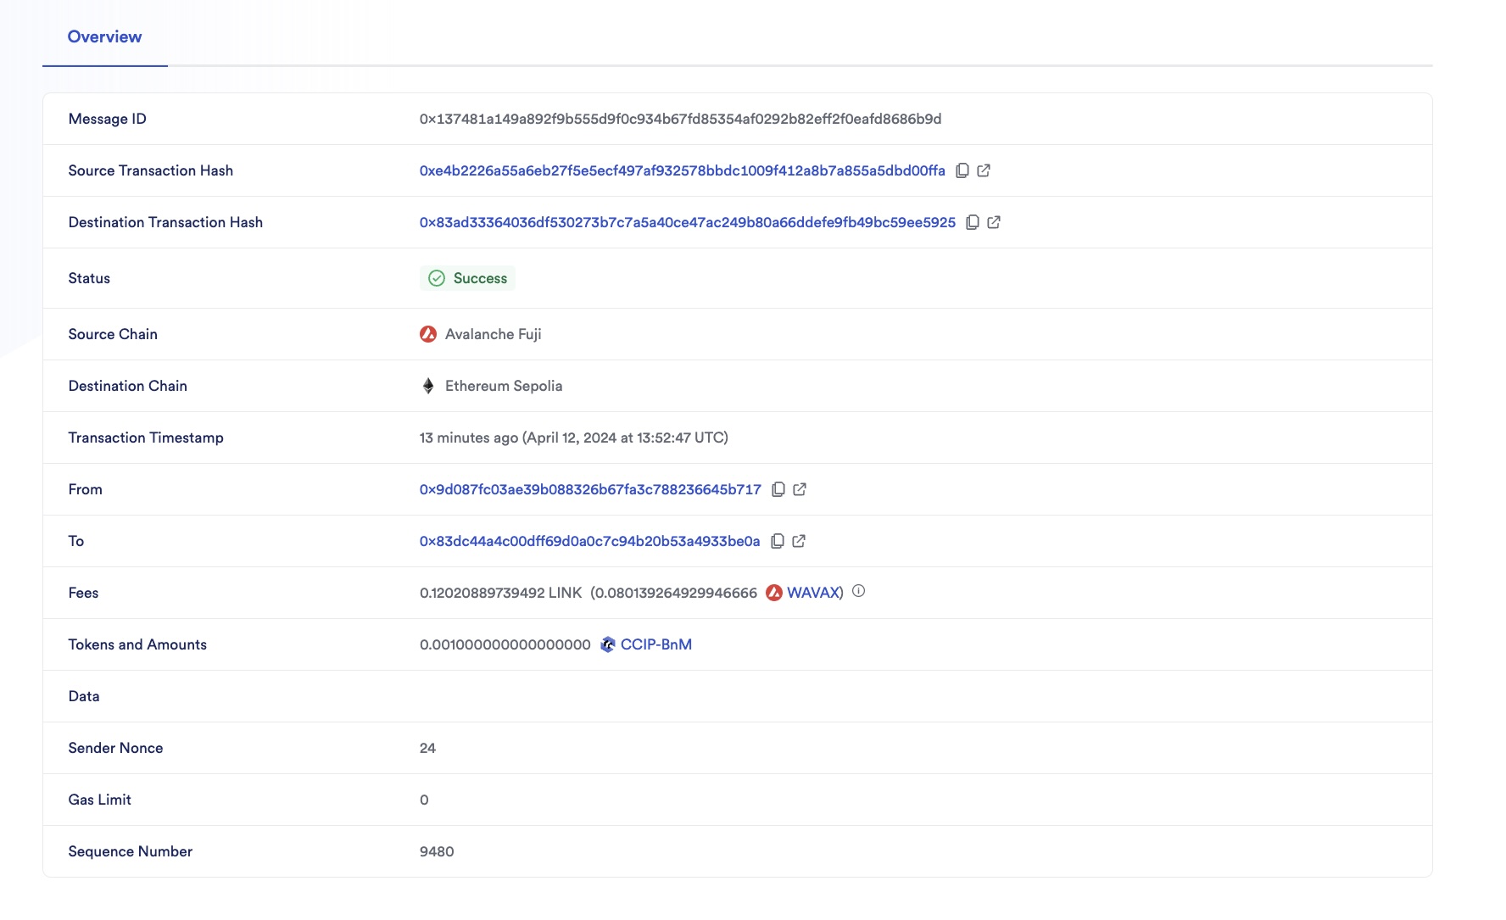Copy the Source Transaction Hash
The height and width of the screenshot is (920, 1506).
tap(962, 170)
